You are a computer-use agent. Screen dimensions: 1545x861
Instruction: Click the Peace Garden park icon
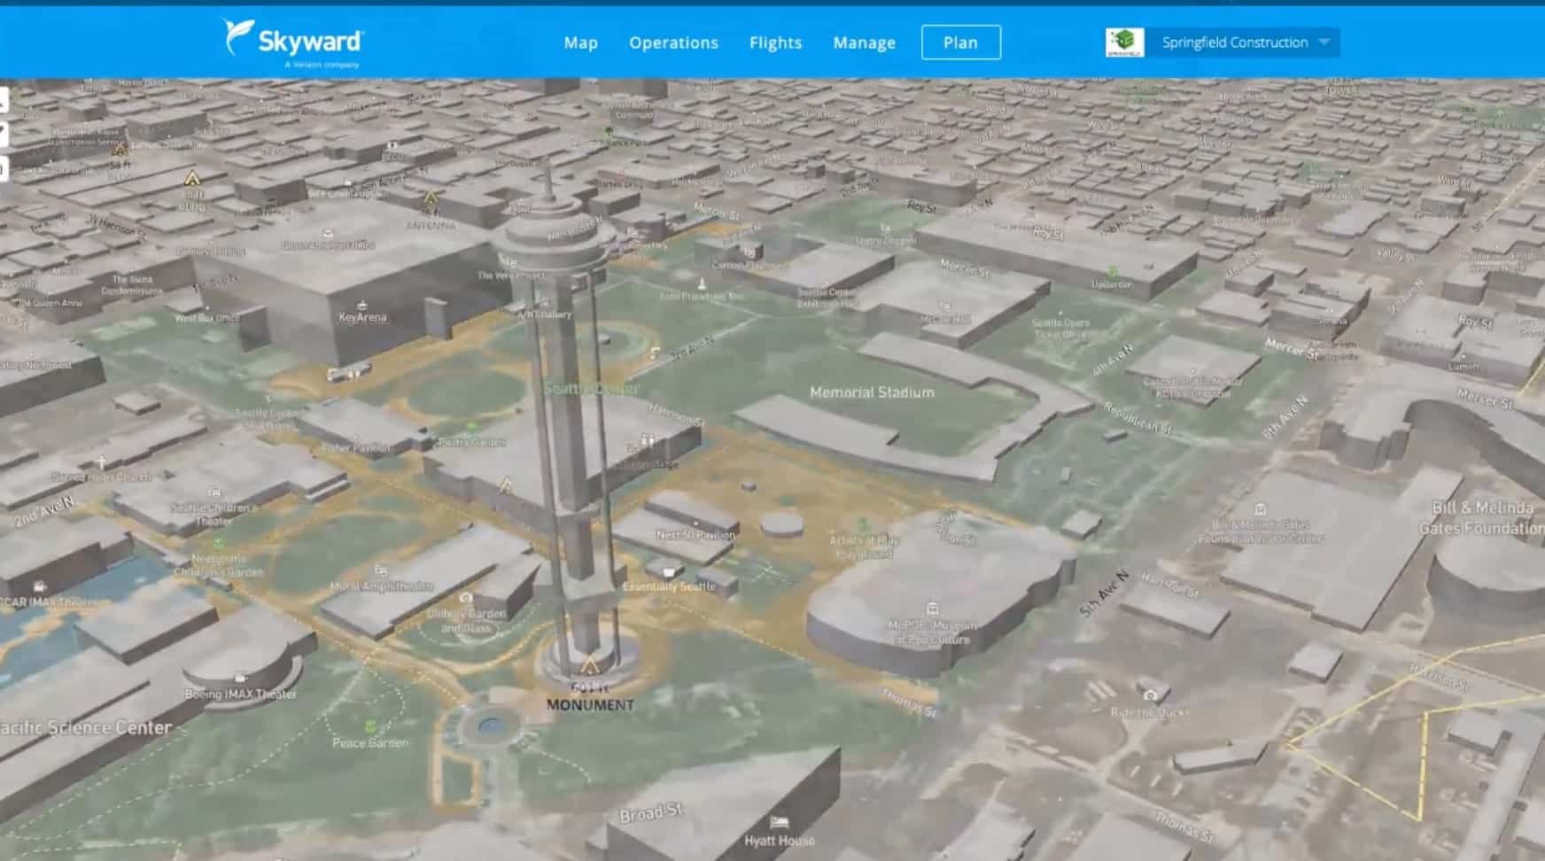point(370,727)
